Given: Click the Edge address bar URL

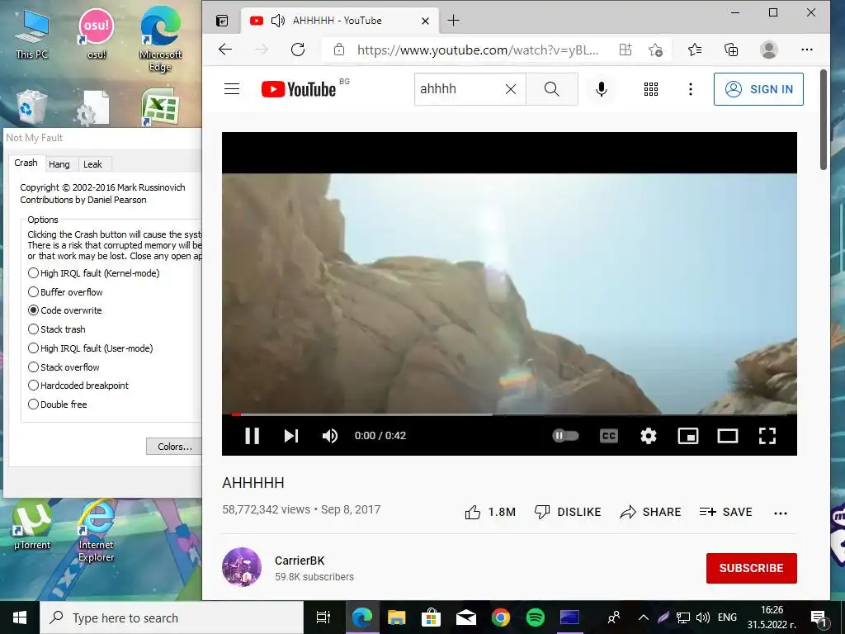Looking at the screenshot, I should (478, 50).
